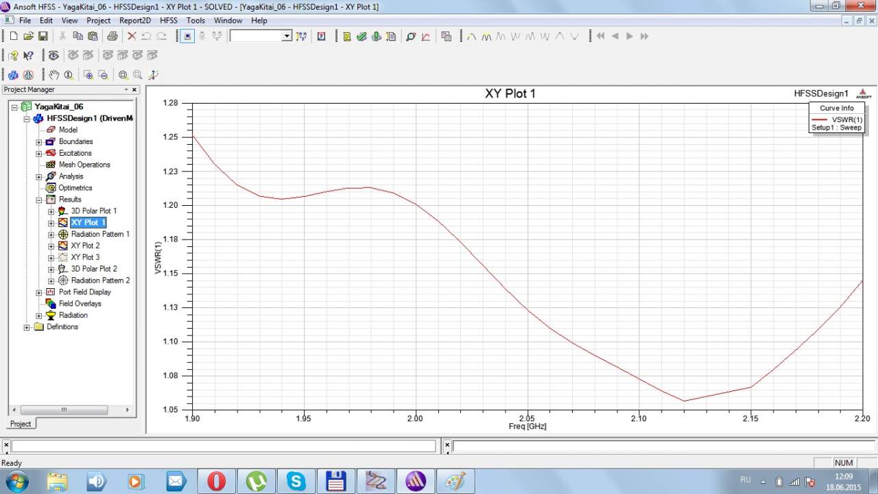Toggle the VSWR(1) curve legend entry
The image size is (878, 494).
846,119
